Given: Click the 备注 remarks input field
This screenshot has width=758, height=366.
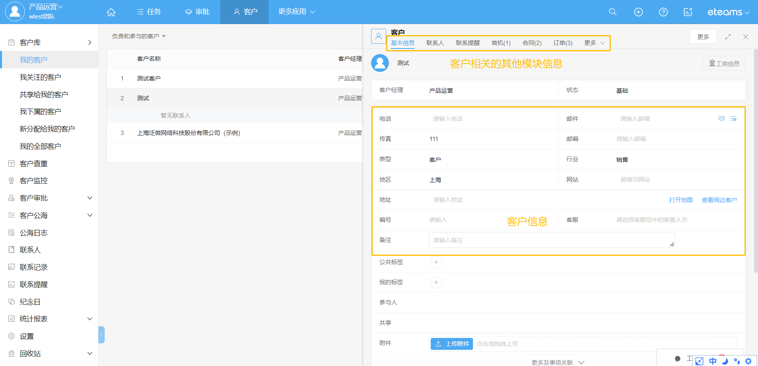Looking at the screenshot, I should (x=552, y=240).
